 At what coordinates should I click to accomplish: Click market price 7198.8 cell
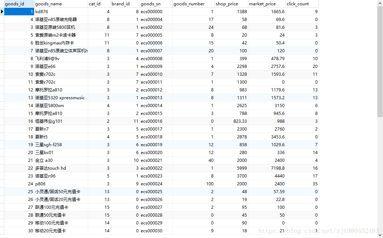pos(267,168)
